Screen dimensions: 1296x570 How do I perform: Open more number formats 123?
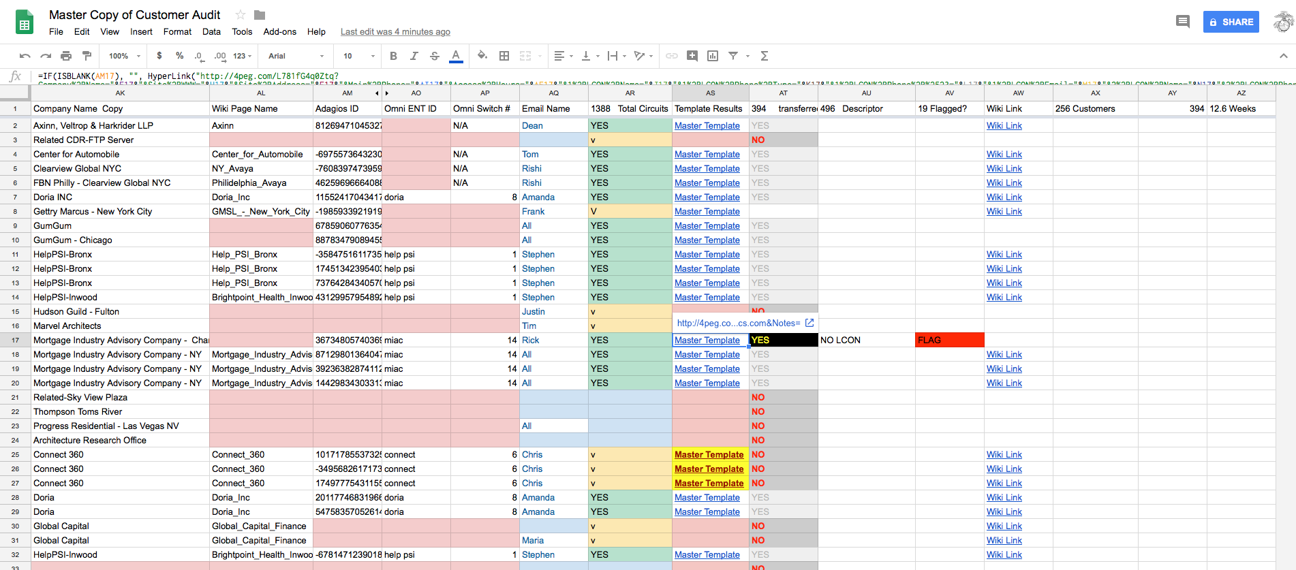[x=243, y=56]
